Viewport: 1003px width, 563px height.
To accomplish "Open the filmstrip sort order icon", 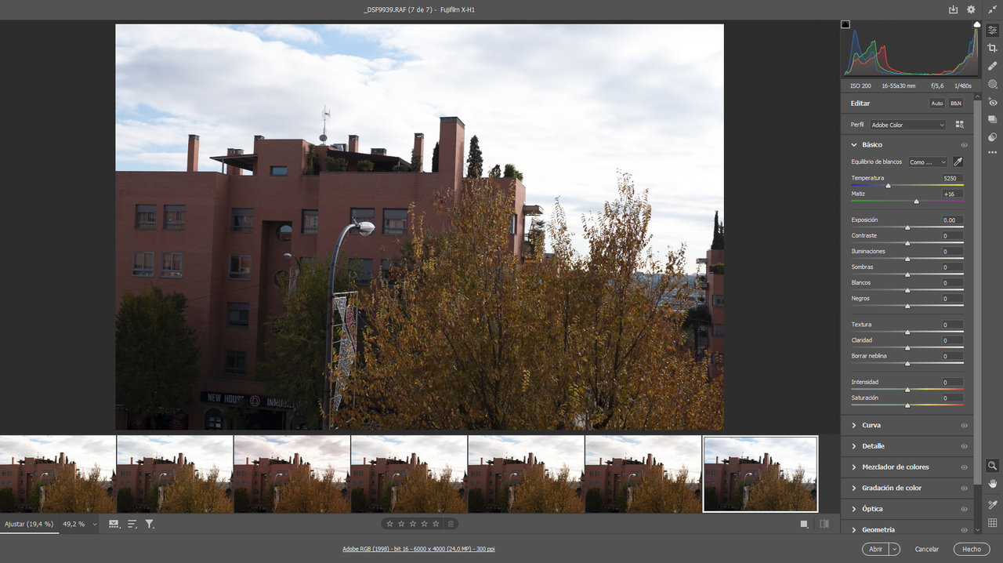I will [132, 524].
